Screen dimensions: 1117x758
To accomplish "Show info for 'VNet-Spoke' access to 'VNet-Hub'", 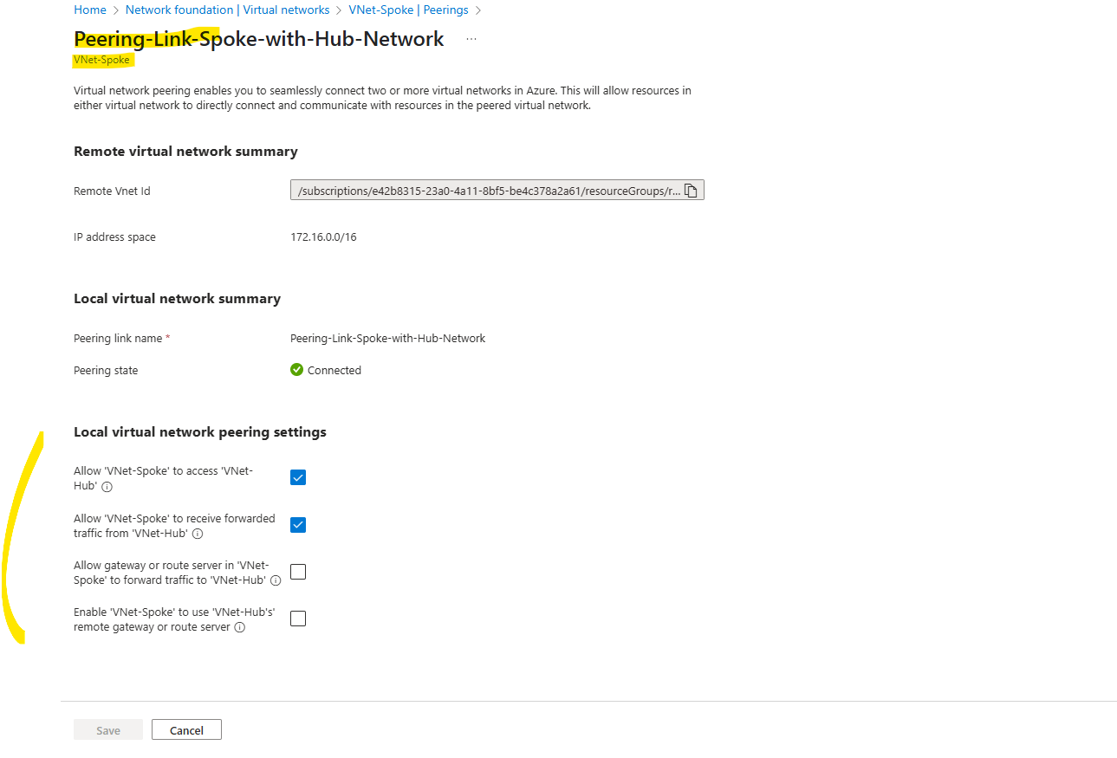I will point(107,487).
